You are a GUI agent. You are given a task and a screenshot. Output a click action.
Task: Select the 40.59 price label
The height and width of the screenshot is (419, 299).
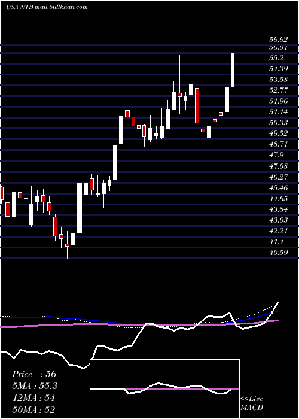coord(278,253)
